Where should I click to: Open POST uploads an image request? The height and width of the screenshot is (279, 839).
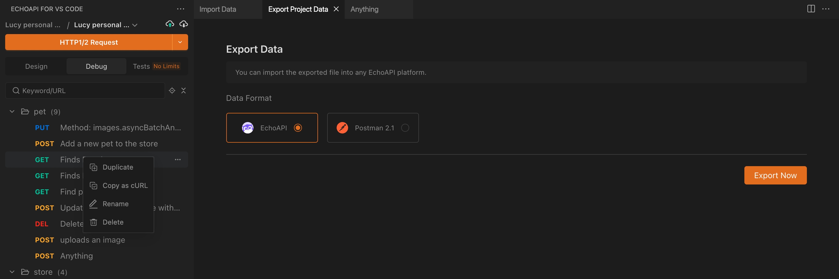tap(97, 240)
